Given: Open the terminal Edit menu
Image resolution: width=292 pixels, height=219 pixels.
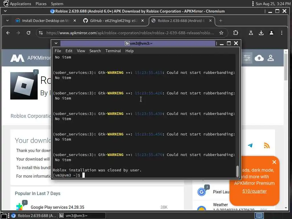Looking at the screenshot, I should 69,51.
